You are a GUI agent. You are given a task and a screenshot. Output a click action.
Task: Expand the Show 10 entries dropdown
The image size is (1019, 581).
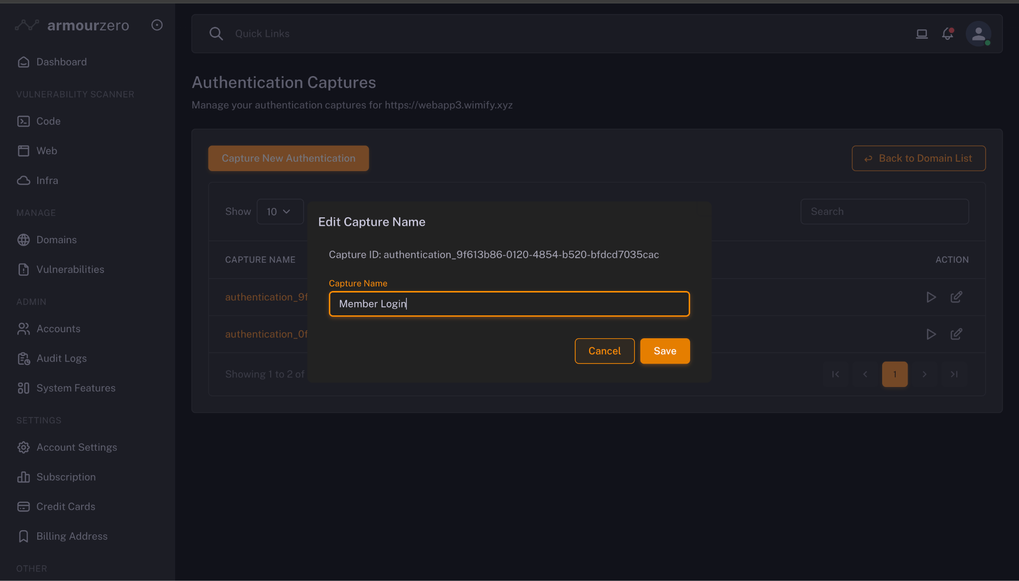pos(280,212)
